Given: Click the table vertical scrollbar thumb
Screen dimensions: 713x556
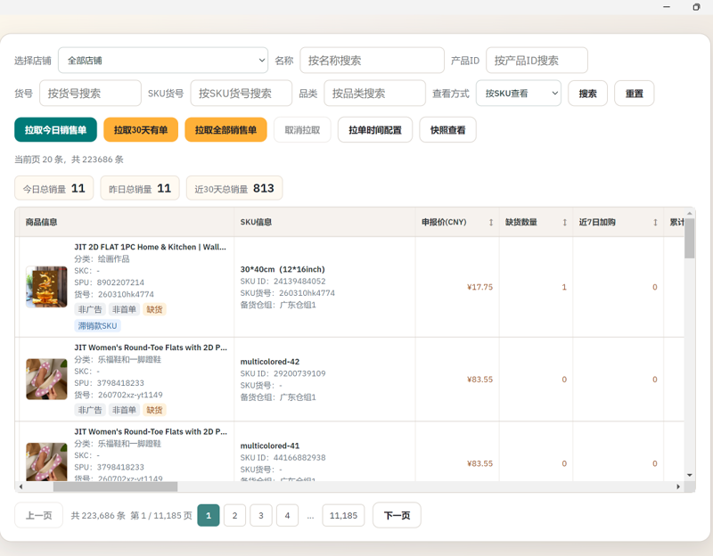Looking at the screenshot, I should coord(689,238).
